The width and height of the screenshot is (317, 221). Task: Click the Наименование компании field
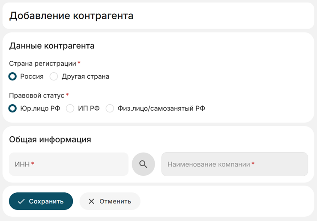click(234, 164)
